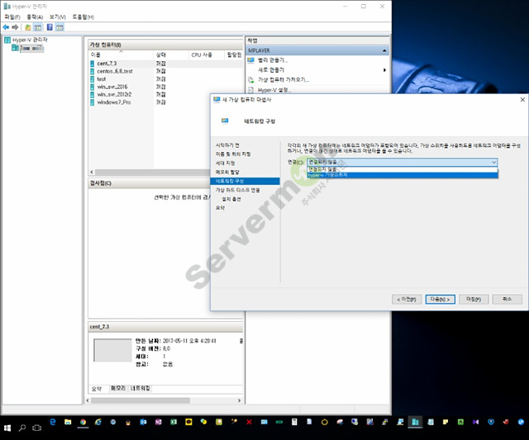
Task: Open File Explorer from the taskbar
Action: (68, 422)
